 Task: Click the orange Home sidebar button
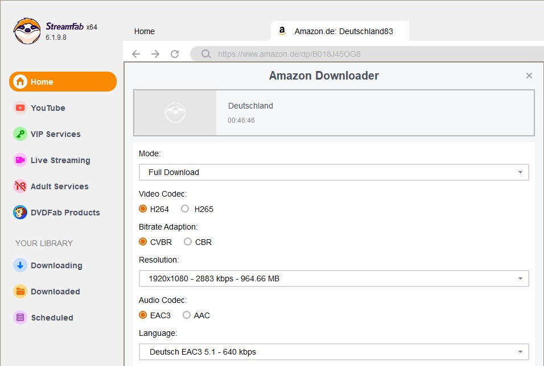tap(63, 82)
